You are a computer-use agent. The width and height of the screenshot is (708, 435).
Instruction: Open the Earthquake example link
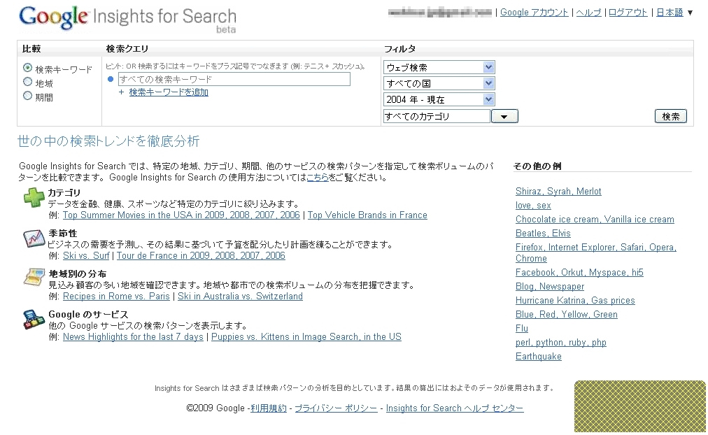[539, 357]
